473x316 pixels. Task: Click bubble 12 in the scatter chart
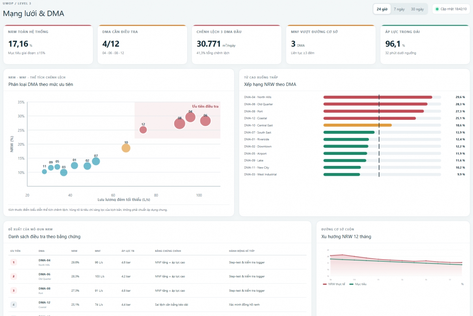[143, 130]
